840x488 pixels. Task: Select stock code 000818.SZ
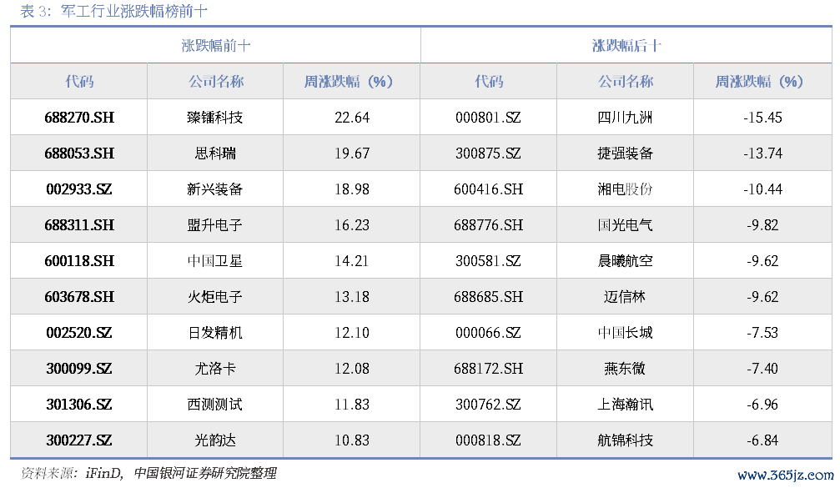(x=488, y=440)
